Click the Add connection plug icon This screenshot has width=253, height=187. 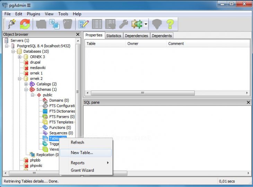[x=12, y=24]
